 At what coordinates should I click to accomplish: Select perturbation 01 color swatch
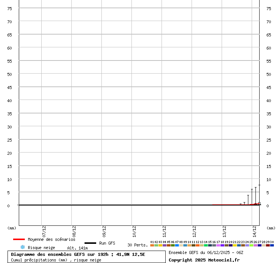click(152, 245)
